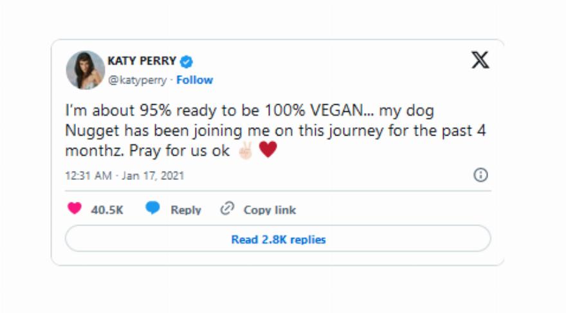Open the tweet info circle icon
This screenshot has height=313, width=566.
click(x=480, y=175)
